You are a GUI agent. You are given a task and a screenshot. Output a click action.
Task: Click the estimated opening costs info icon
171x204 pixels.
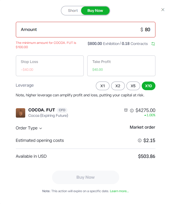[140, 140]
